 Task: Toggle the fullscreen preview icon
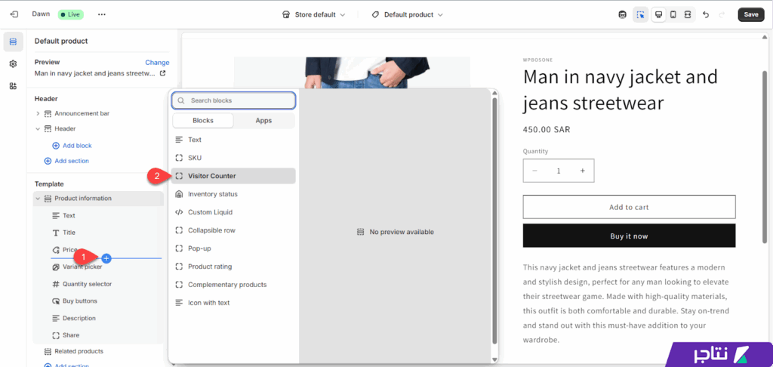click(688, 14)
